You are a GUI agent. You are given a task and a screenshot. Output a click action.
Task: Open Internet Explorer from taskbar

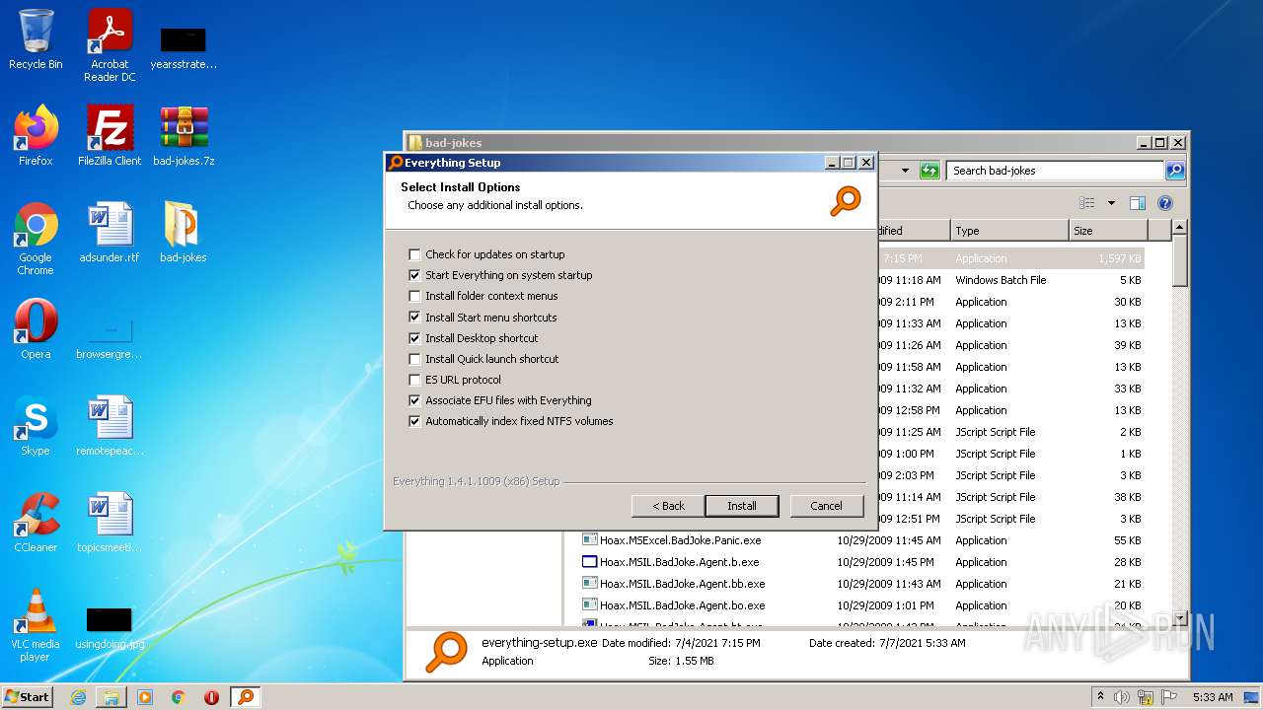(x=78, y=697)
